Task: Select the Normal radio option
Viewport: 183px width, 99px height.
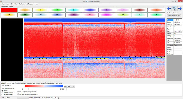Action: pos(4,90)
